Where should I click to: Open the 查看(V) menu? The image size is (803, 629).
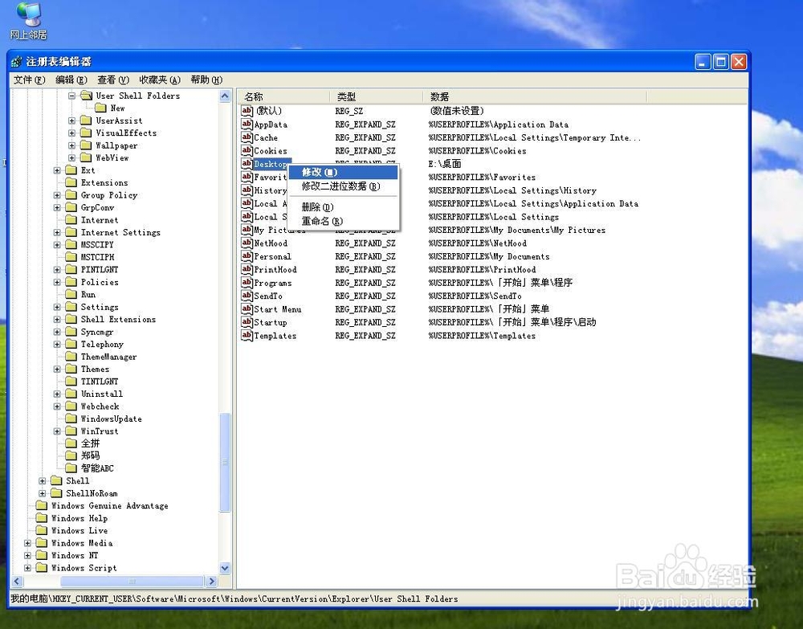coord(113,80)
